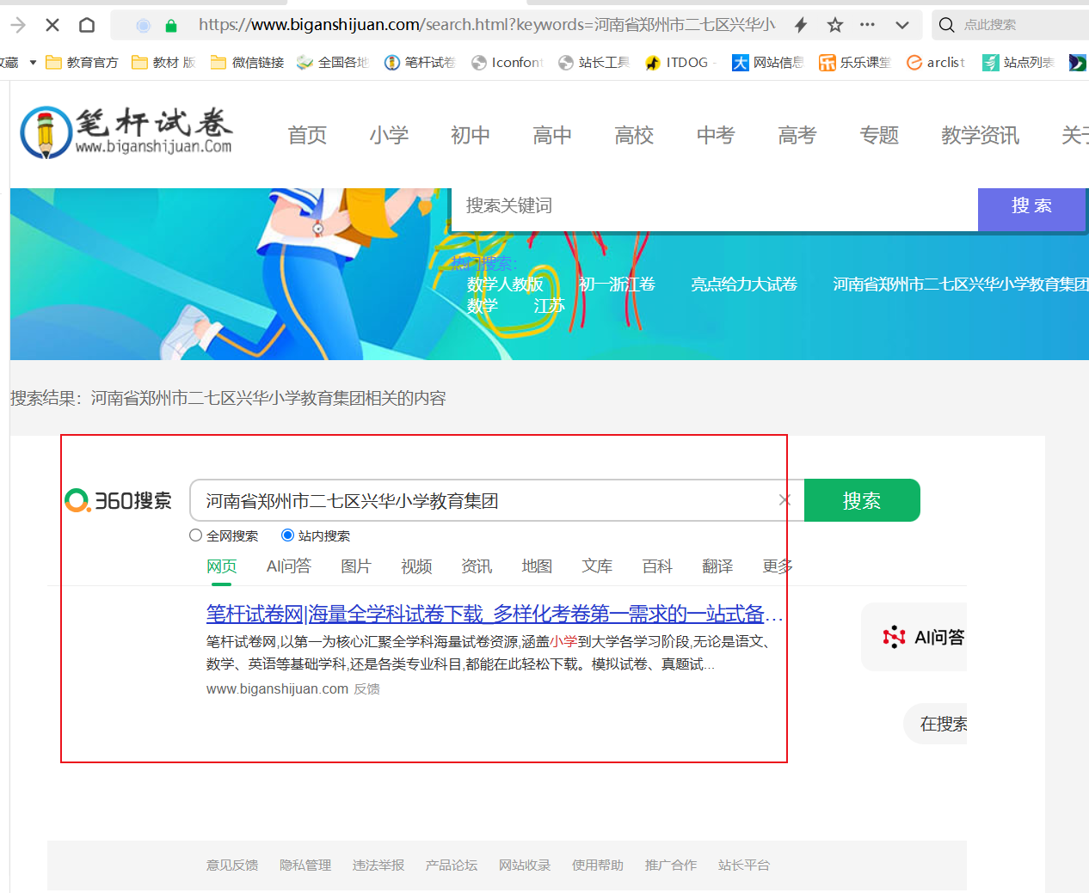Click 反馈 beside www.biganshijuan.com result URL
The height and width of the screenshot is (893, 1089).
367,689
